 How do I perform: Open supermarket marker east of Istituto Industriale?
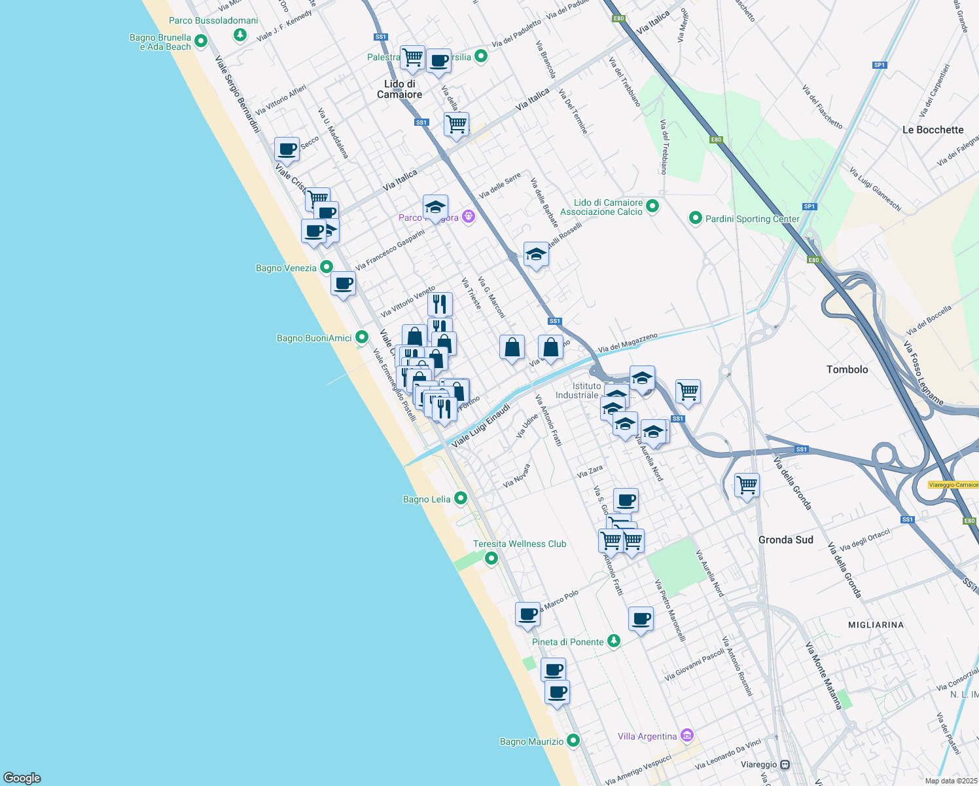point(688,392)
